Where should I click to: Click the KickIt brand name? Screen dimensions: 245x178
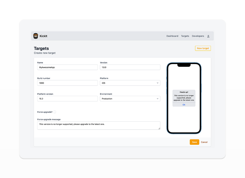tap(43, 36)
